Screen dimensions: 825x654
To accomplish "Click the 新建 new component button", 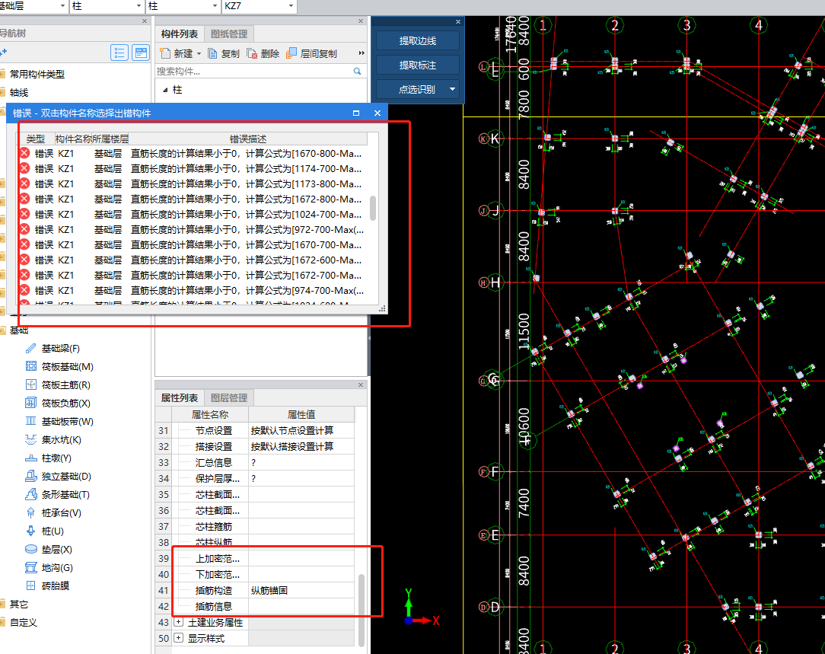I will (177, 53).
